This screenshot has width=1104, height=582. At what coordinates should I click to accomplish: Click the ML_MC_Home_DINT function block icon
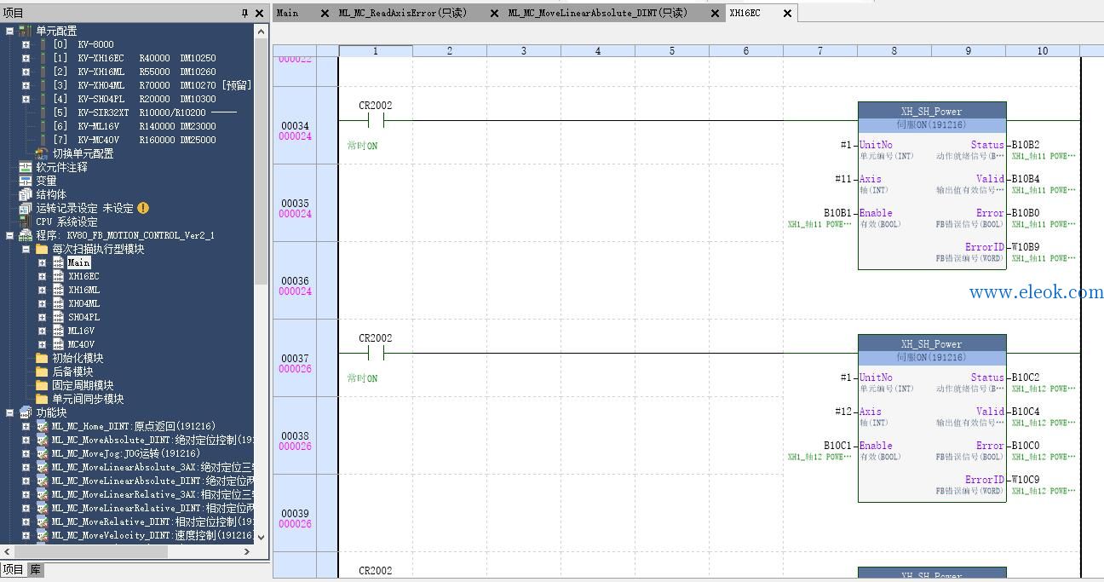[x=42, y=426]
